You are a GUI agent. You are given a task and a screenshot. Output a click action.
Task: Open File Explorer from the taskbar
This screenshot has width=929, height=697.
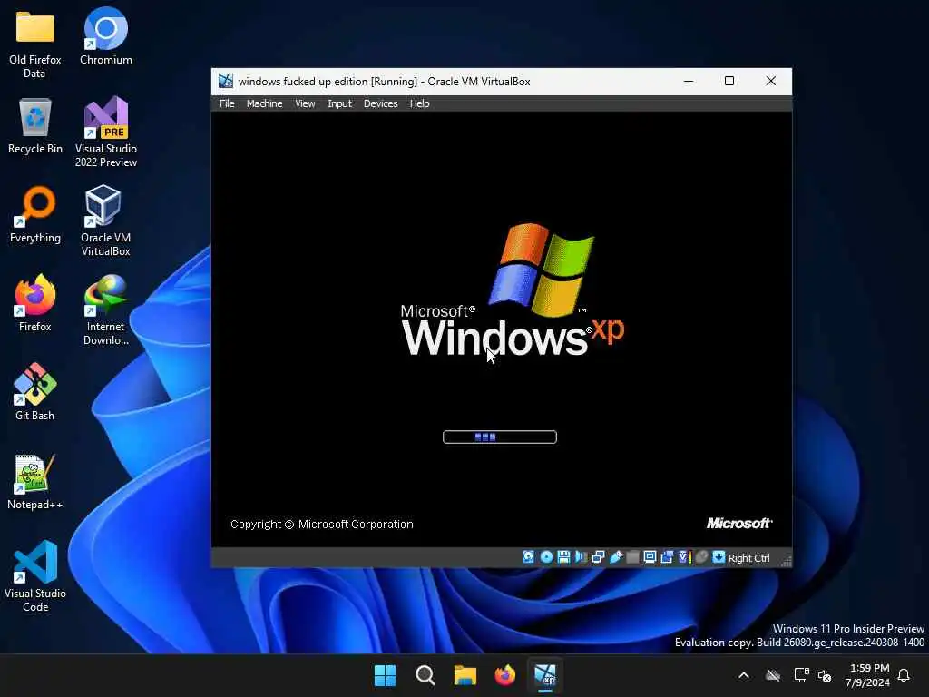click(465, 675)
